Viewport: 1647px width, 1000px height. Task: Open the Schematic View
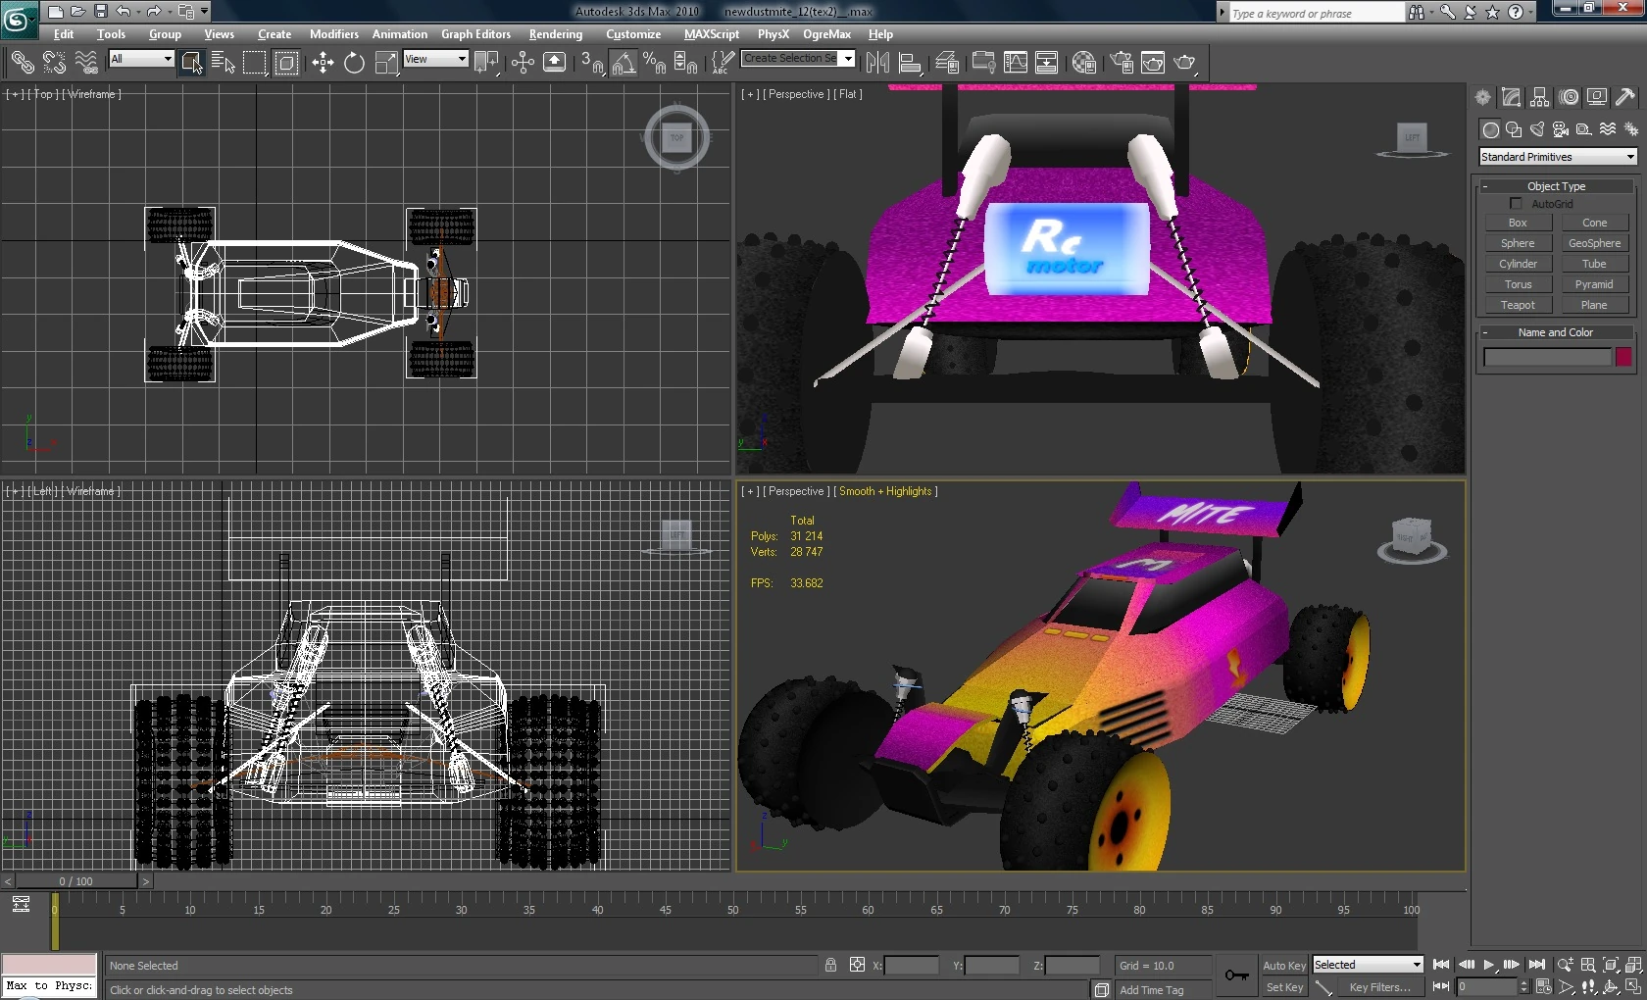point(1047,63)
